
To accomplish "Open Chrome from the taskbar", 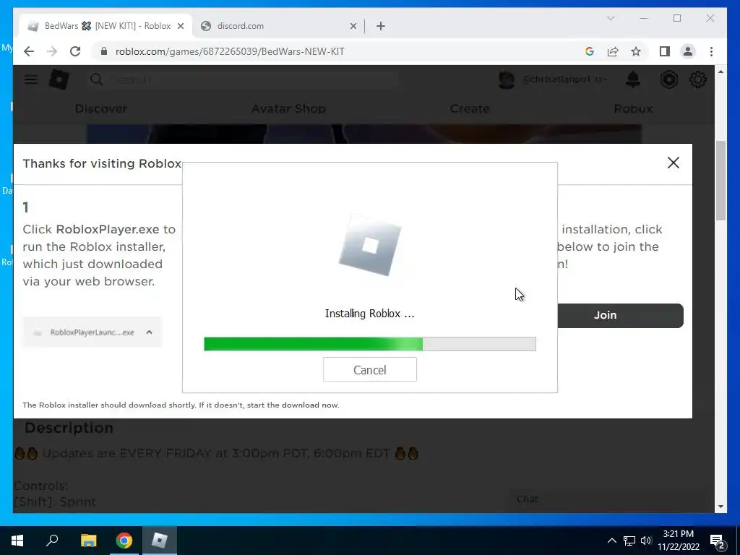I will coord(124,541).
